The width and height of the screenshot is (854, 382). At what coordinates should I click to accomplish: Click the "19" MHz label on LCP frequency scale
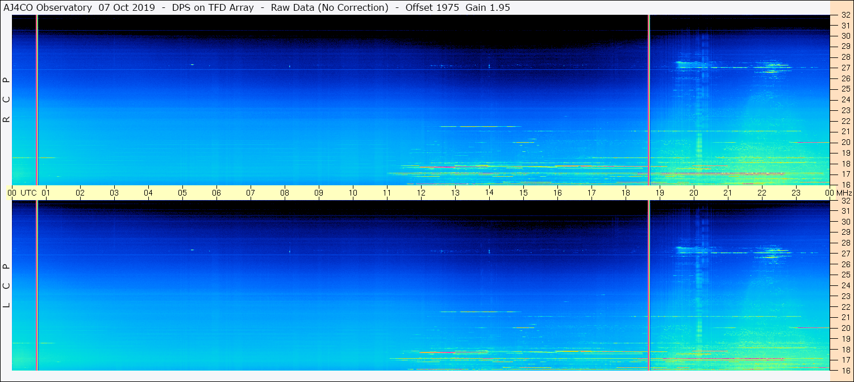pos(845,339)
